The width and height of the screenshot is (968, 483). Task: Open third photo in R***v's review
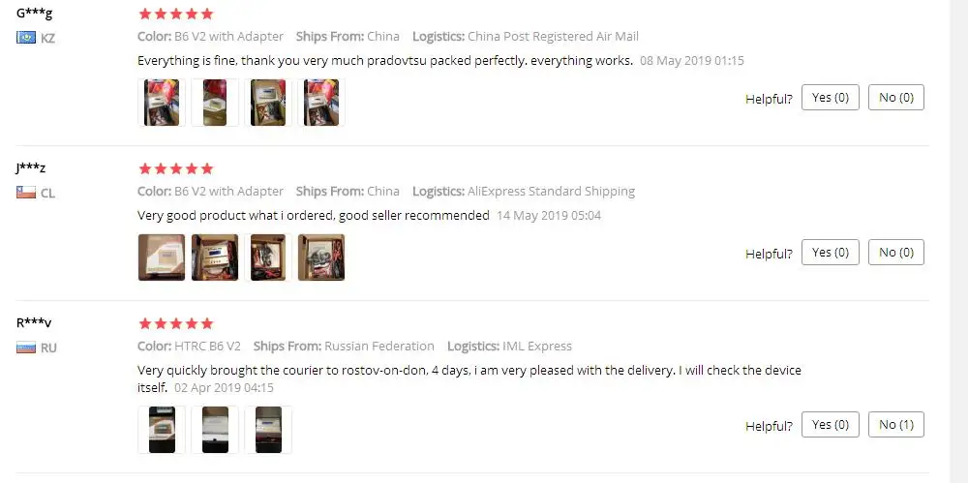coord(268,430)
